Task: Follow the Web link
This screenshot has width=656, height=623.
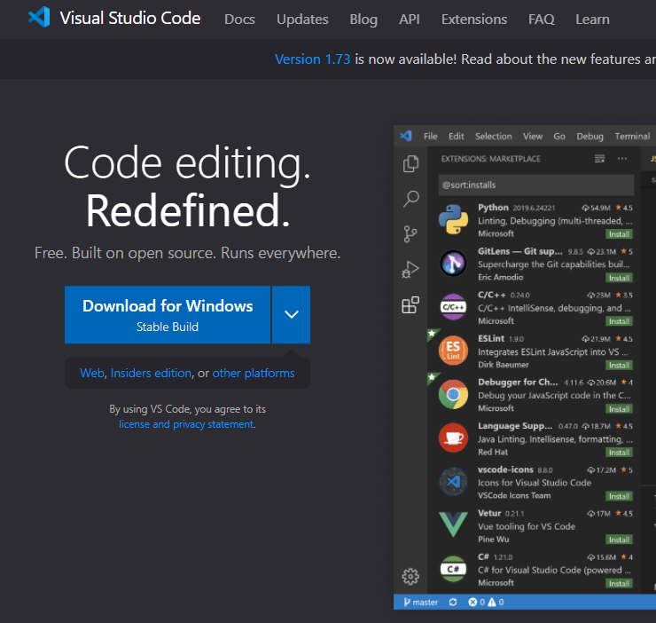Action: point(92,373)
